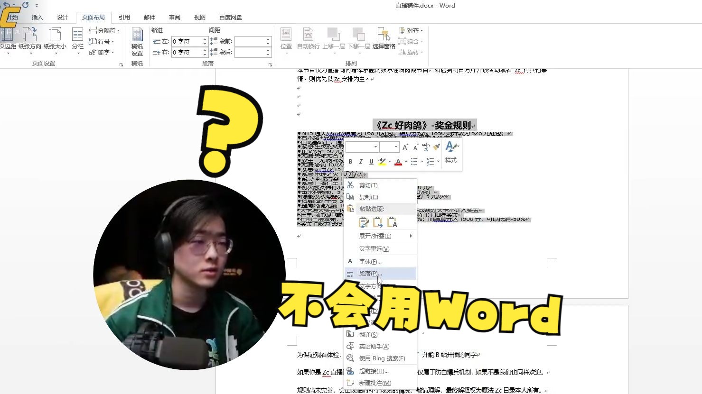The image size is (702, 394).
Task: Click the numbered list icon in the mini toolbar
Action: coord(430,162)
